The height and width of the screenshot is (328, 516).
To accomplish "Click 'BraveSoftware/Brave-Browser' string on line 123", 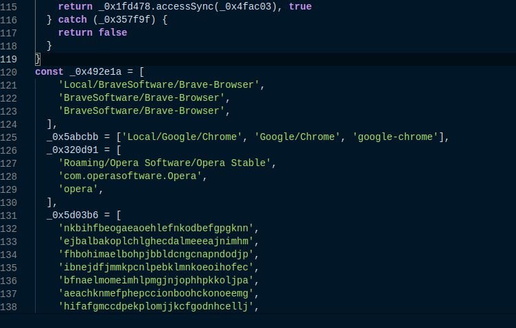I will [x=141, y=111].
